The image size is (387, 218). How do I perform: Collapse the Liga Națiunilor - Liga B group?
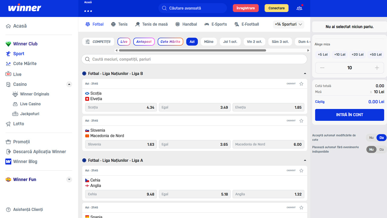pyautogui.click(x=305, y=74)
